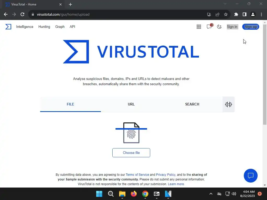Toggle the browser side panel icon

(245, 15)
